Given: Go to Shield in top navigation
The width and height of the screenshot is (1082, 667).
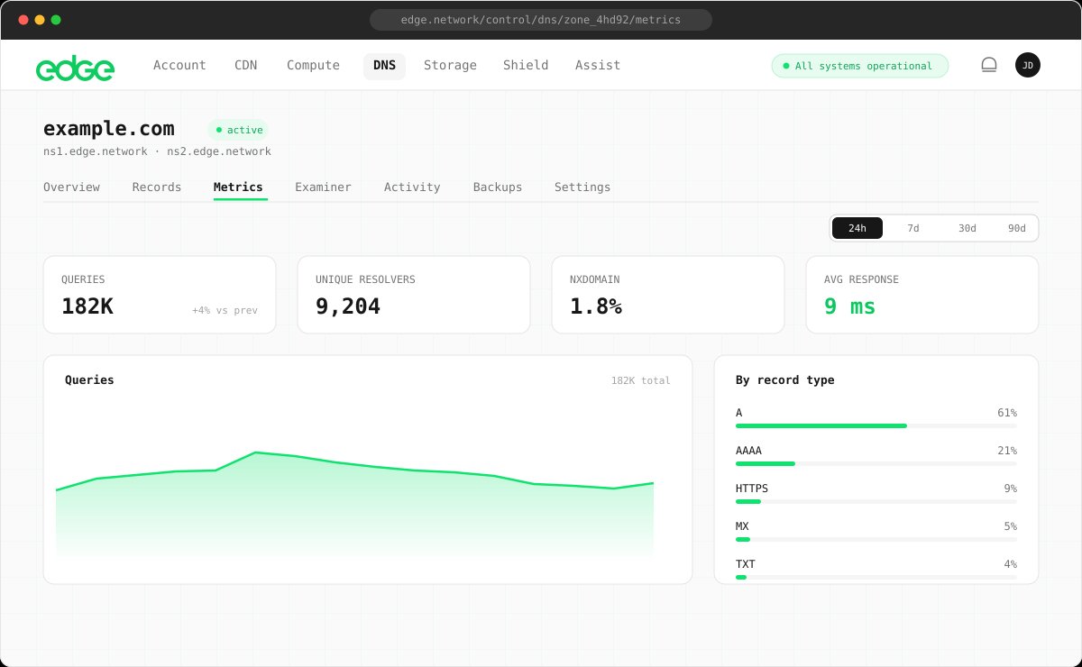Looking at the screenshot, I should click(x=526, y=66).
